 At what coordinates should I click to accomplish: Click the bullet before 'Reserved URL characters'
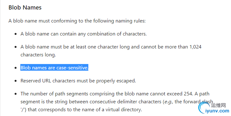coord(16,81)
